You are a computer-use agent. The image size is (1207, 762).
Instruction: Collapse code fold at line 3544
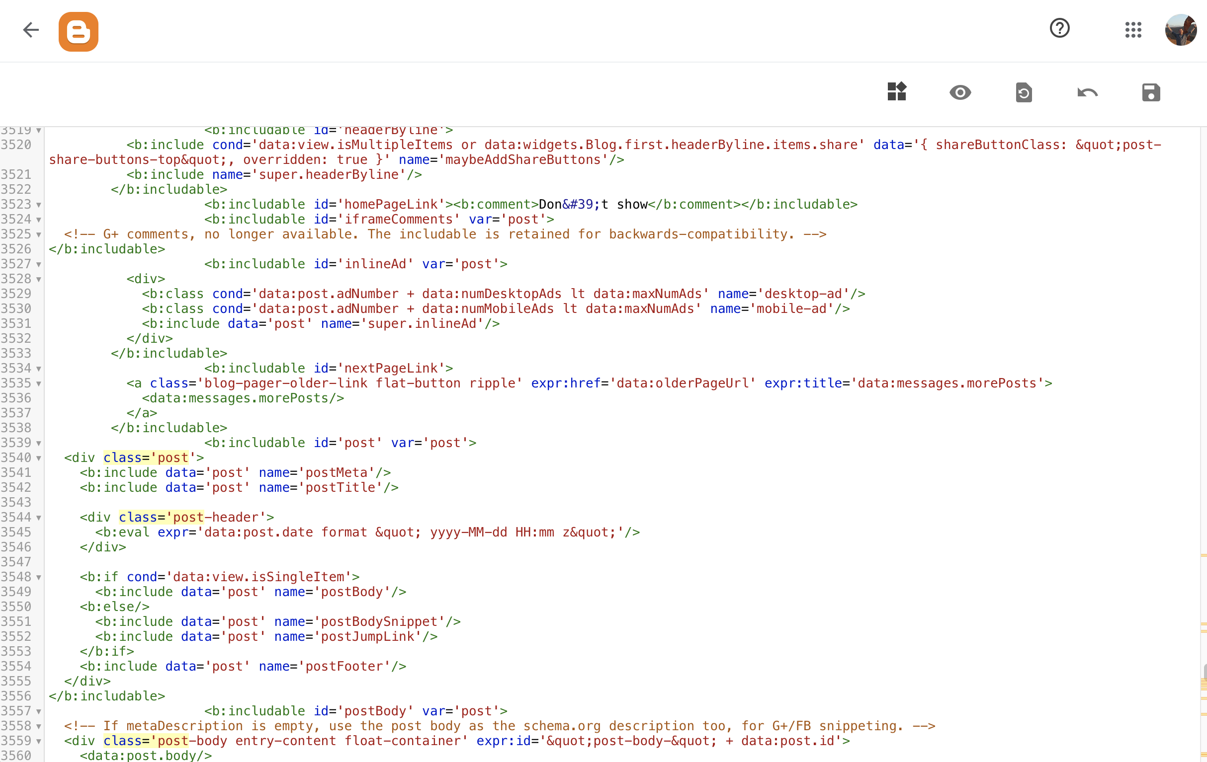click(x=39, y=518)
